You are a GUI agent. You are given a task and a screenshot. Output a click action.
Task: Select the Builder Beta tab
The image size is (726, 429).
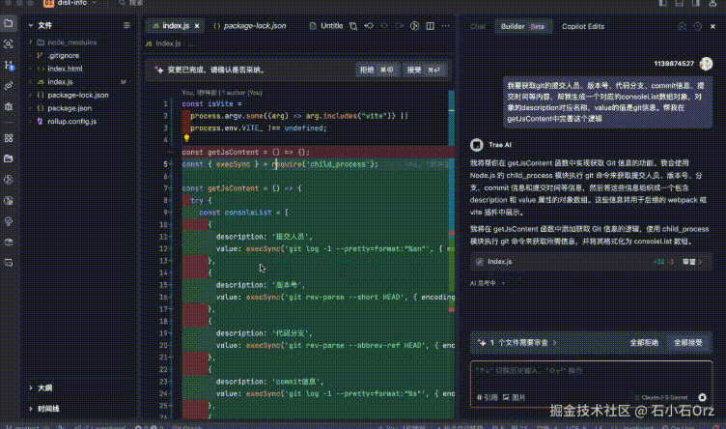click(x=523, y=26)
